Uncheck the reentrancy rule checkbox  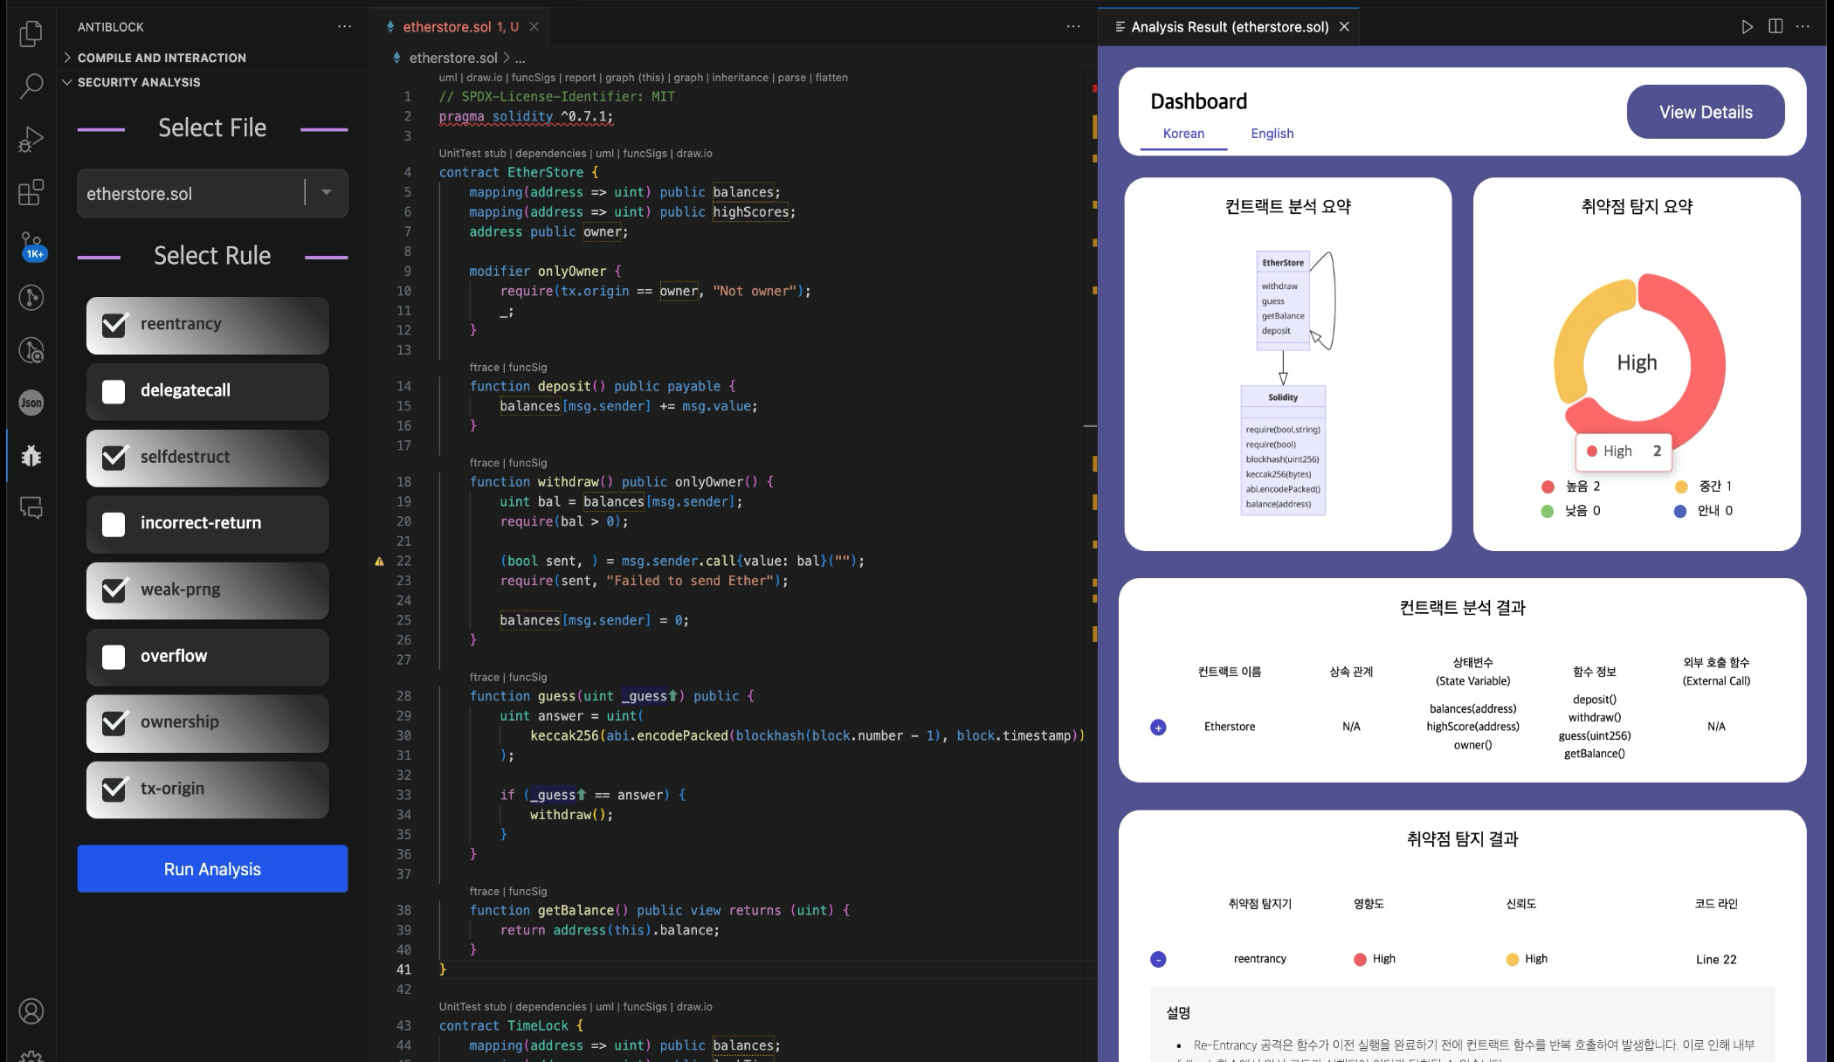pyautogui.click(x=114, y=325)
